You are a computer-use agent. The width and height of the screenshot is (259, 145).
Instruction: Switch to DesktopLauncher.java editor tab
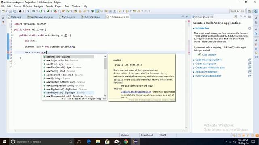tap(40, 17)
